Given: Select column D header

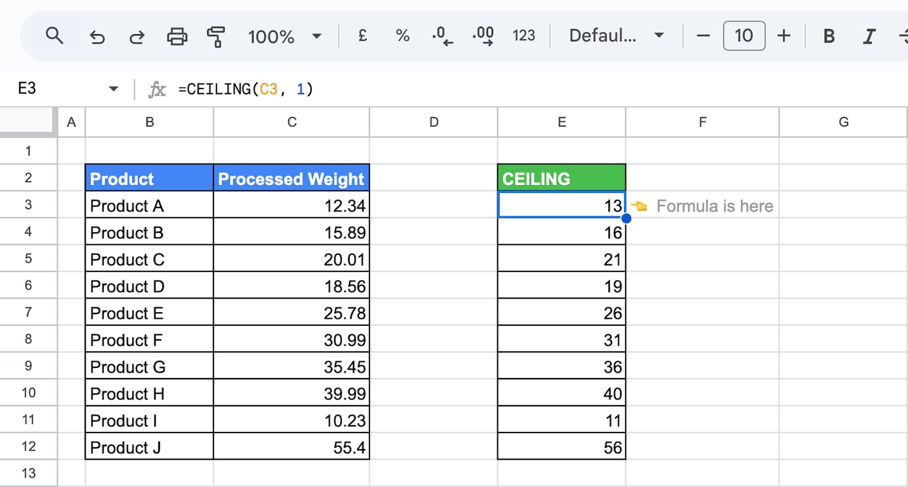Looking at the screenshot, I should [433, 122].
